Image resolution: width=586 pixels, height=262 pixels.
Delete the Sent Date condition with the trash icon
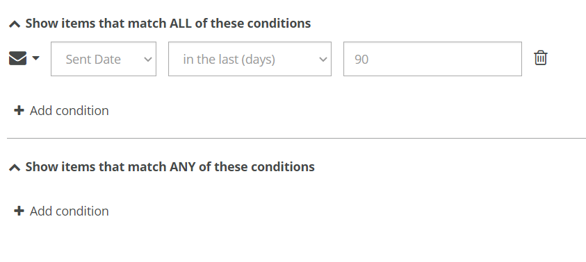coord(540,58)
